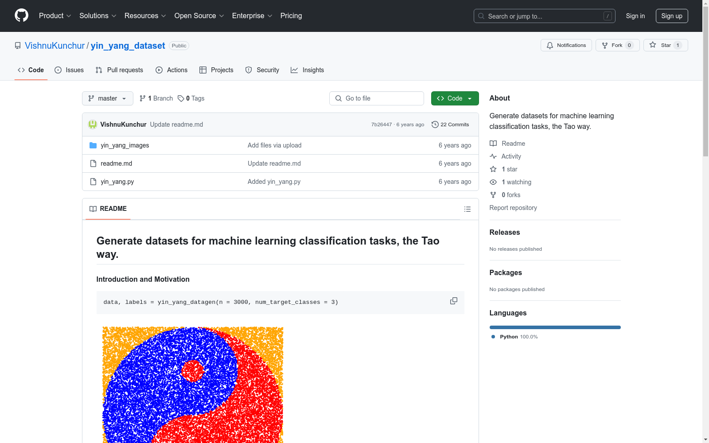Star the repository
The width and height of the screenshot is (709, 443).
click(666, 45)
